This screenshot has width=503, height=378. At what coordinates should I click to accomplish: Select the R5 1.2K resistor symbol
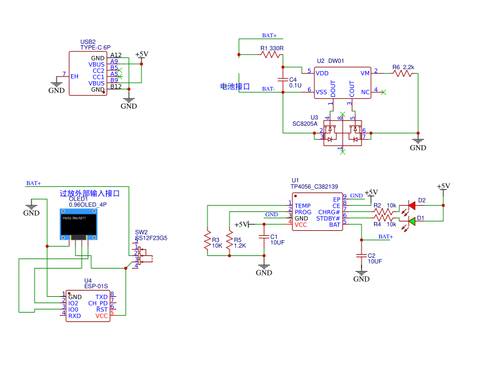pyautogui.click(x=229, y=240)
